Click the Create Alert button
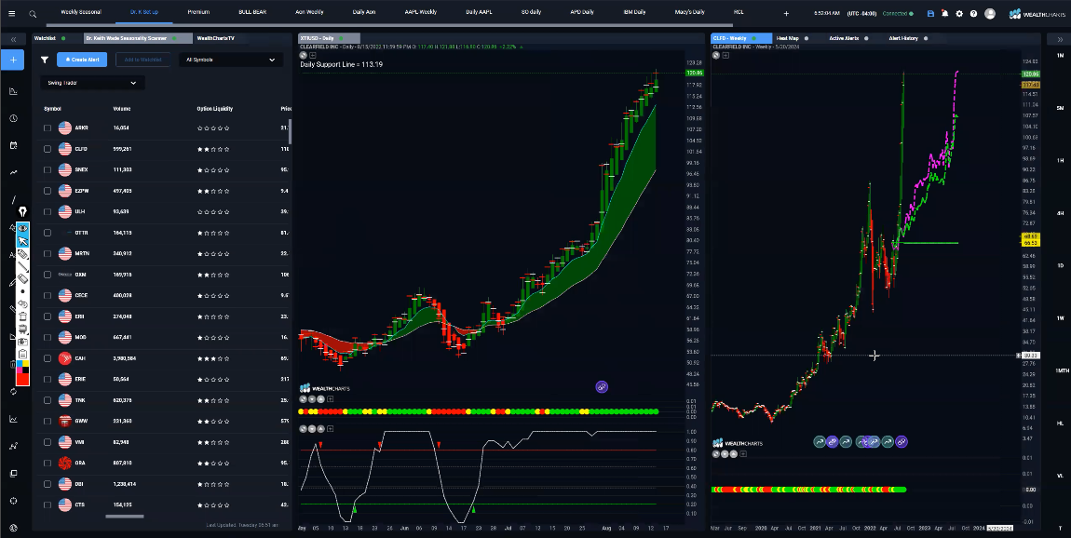The height and width of the screenshot is (538, 1071). click(82, 61)
